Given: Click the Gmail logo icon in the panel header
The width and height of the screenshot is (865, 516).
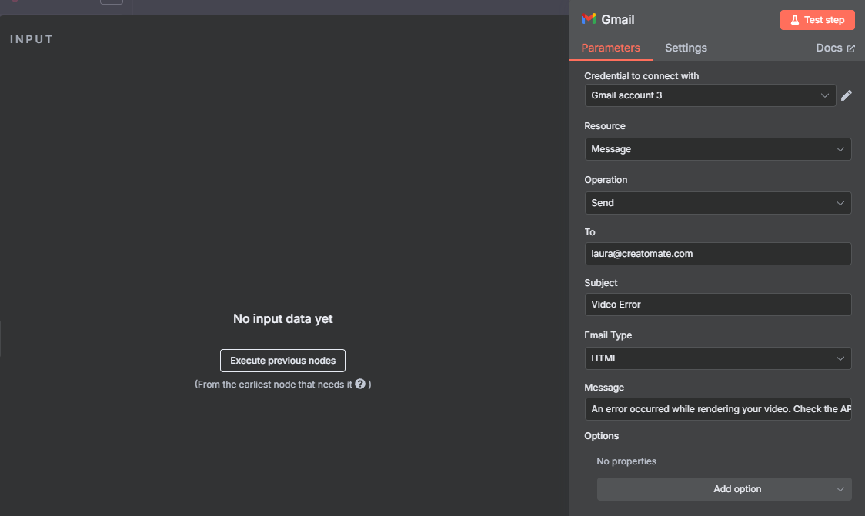Looking at the screenshot, I should pyautogui.click(x=589, y=19).
